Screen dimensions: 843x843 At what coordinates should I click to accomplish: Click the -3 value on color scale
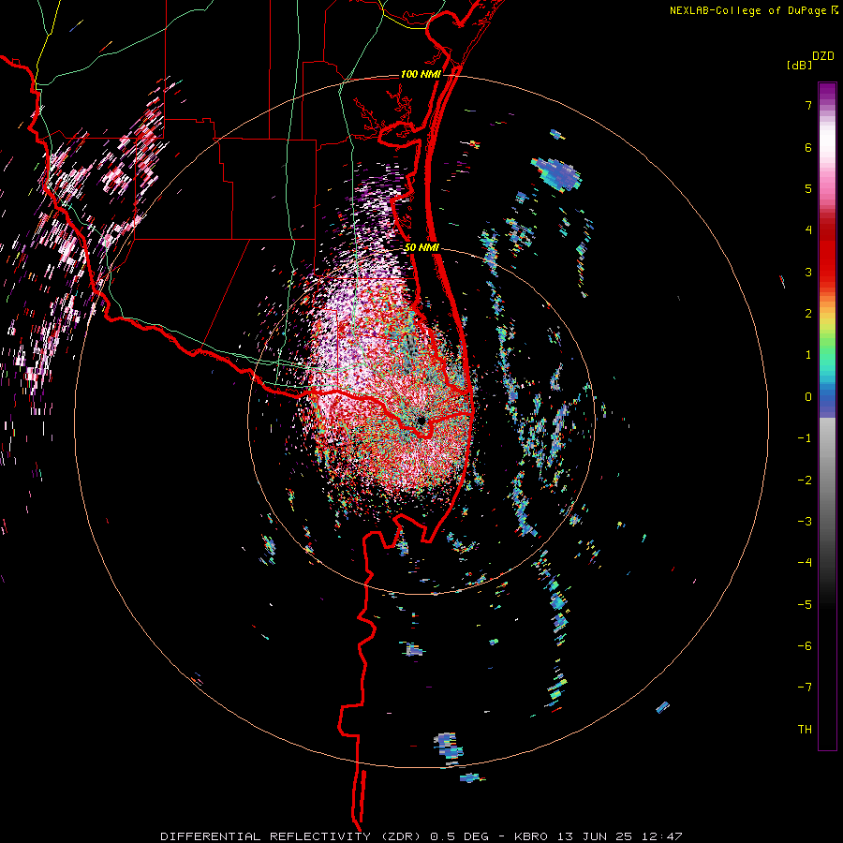(805, 522)
